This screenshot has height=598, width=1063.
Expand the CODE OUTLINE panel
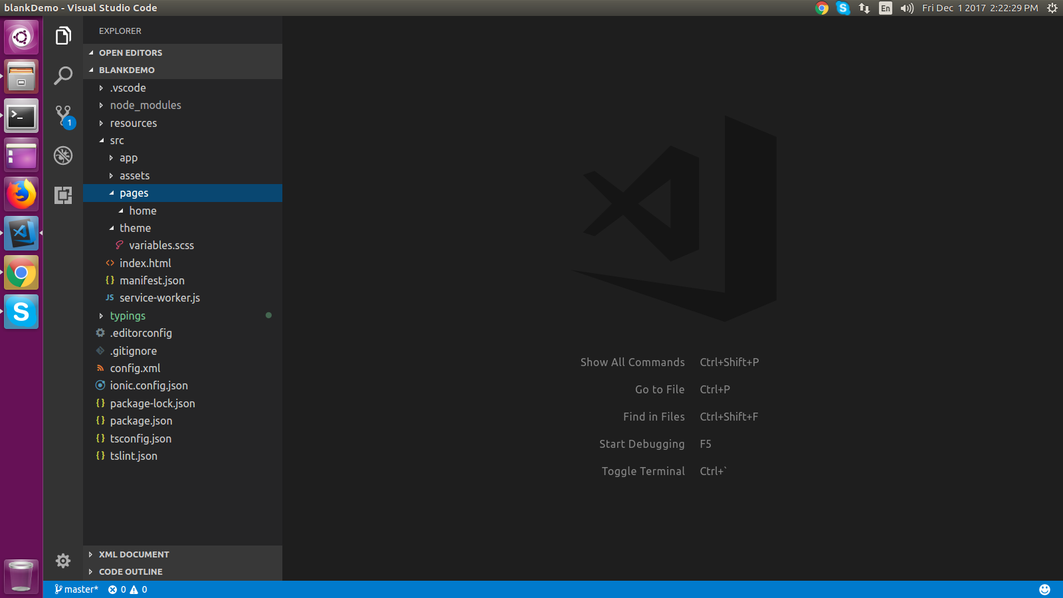tap(183, 571)
